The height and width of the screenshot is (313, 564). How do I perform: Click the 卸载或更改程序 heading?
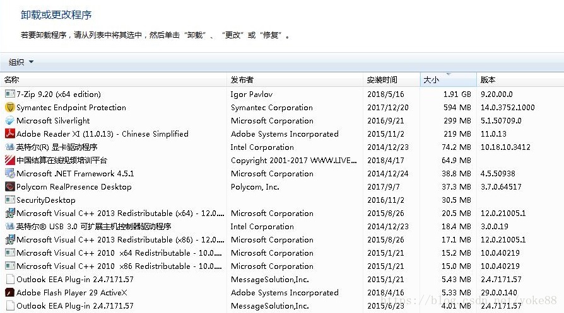coord(56,14)
